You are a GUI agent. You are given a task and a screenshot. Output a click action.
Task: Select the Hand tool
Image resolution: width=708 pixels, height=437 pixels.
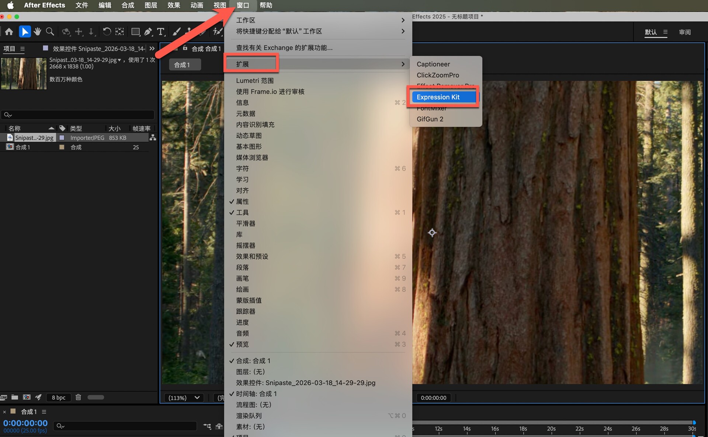pos(37,32)
